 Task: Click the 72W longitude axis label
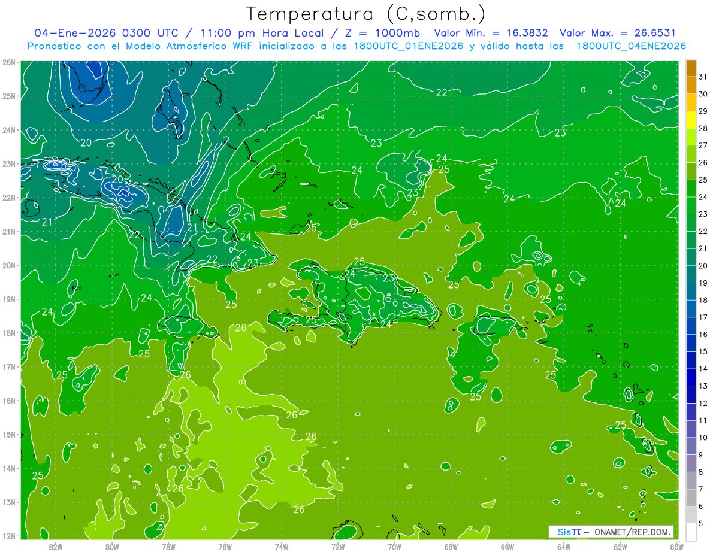338,546
